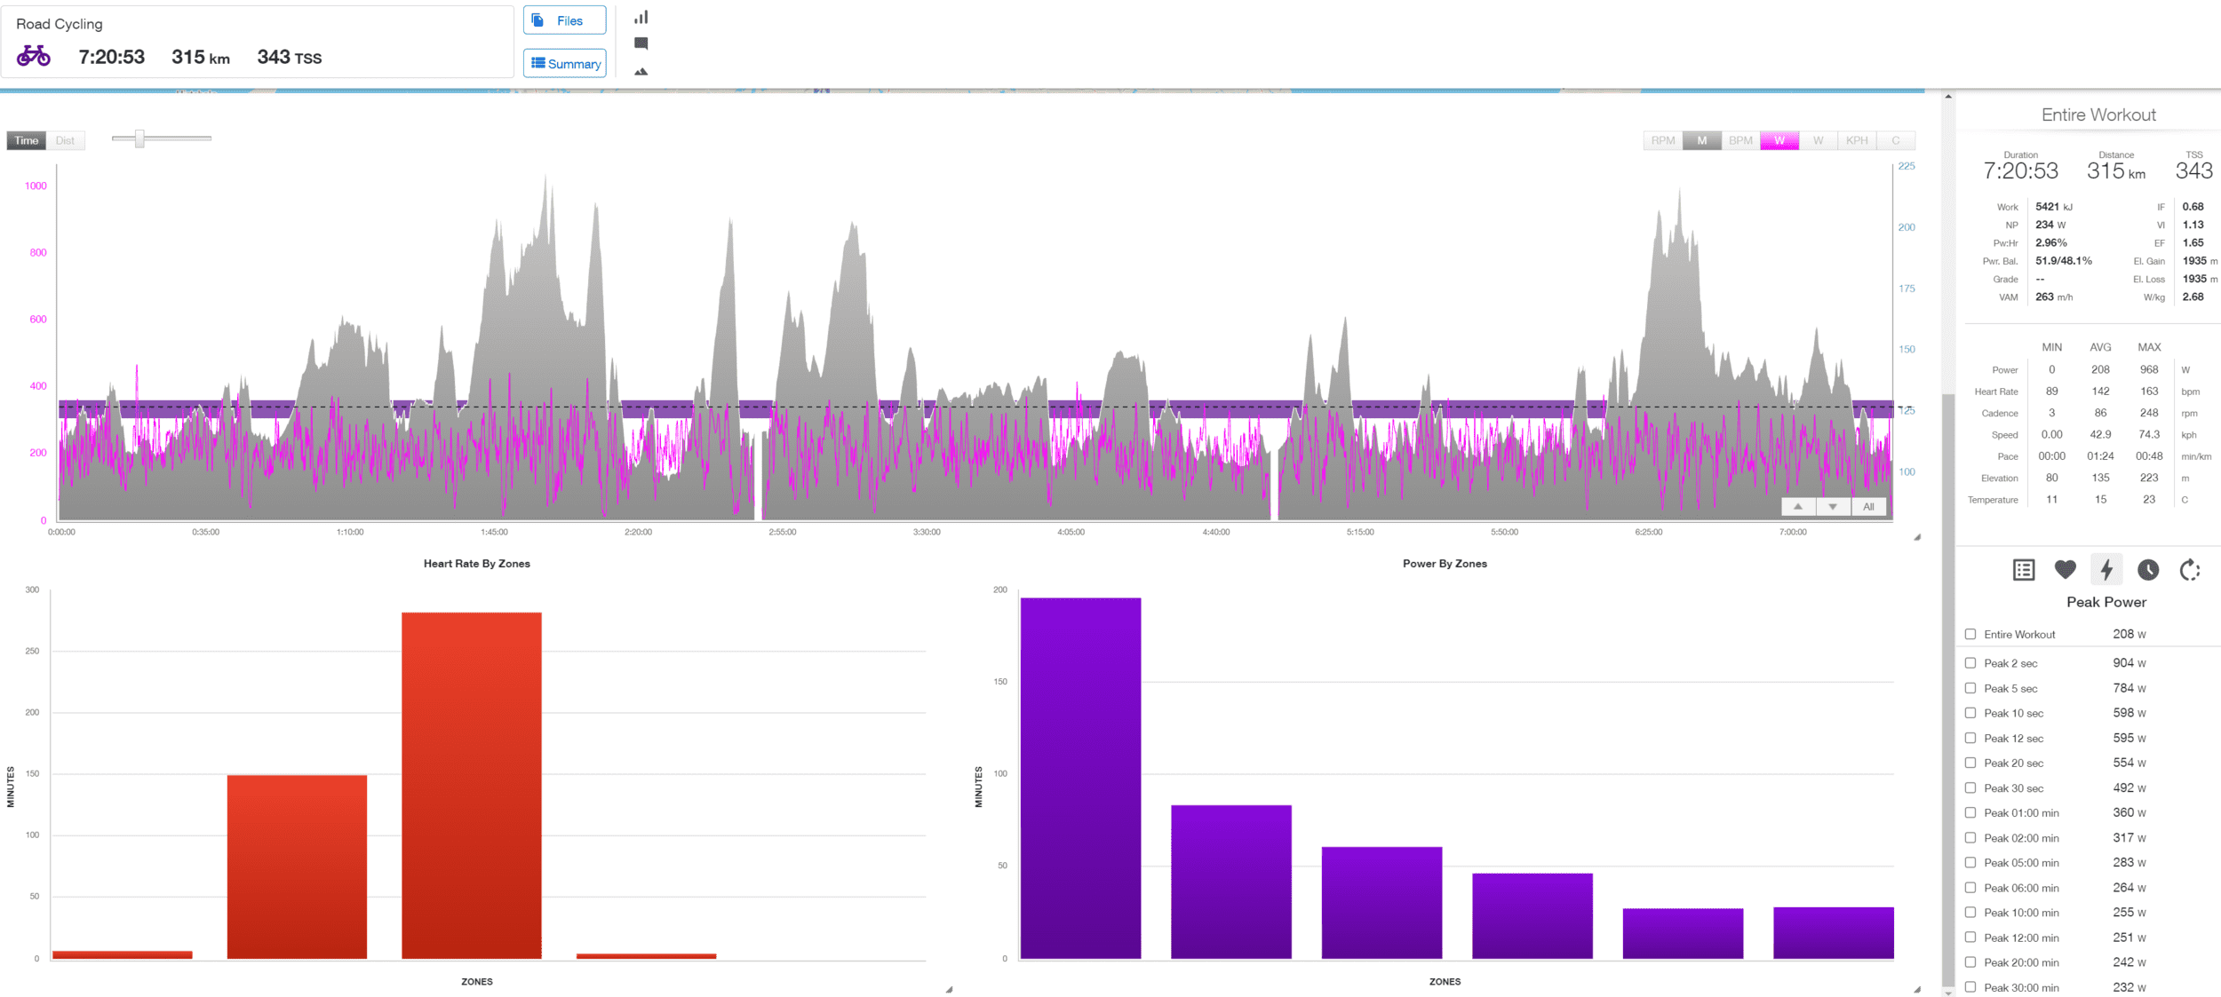The image size is (2221, 997).
Task: Select the lightning bolt peak power icon
Action: 2106,570
